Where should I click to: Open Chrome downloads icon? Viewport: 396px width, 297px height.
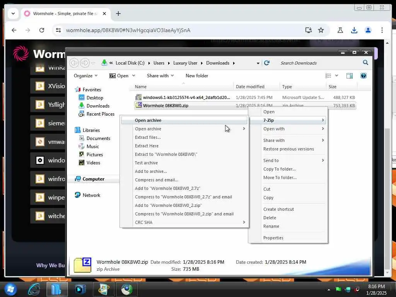[354, 30]
